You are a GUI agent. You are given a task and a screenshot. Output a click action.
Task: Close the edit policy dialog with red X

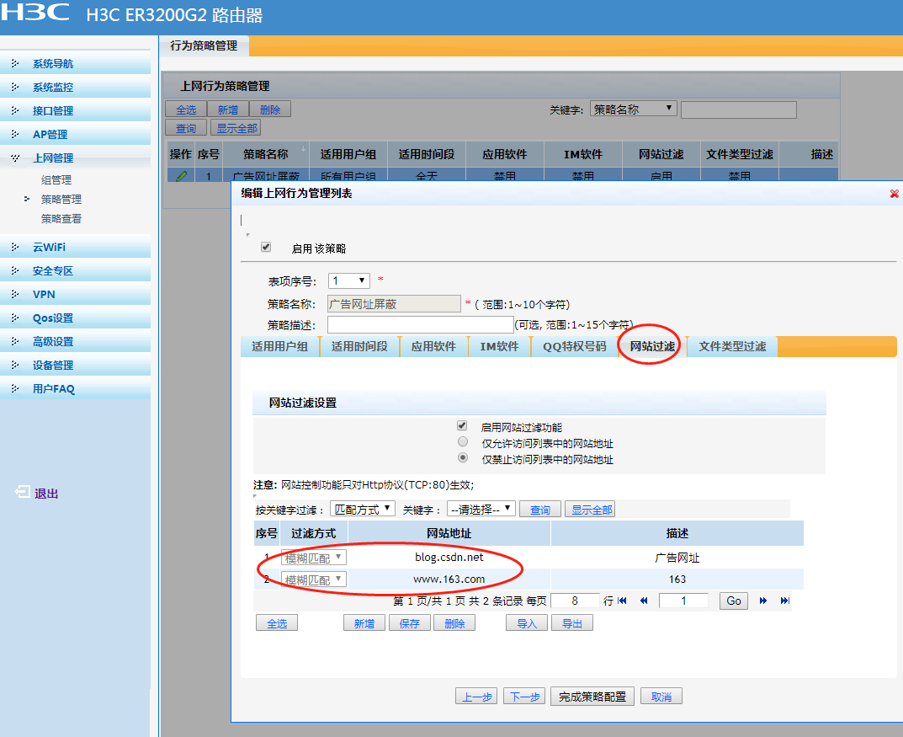click(894, 194)
